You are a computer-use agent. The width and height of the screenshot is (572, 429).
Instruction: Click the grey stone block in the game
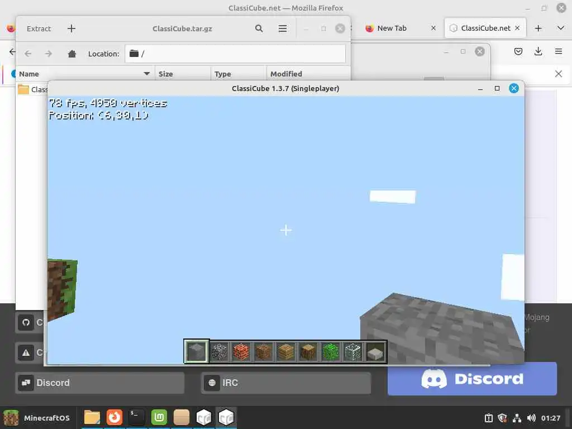[441, 328]
